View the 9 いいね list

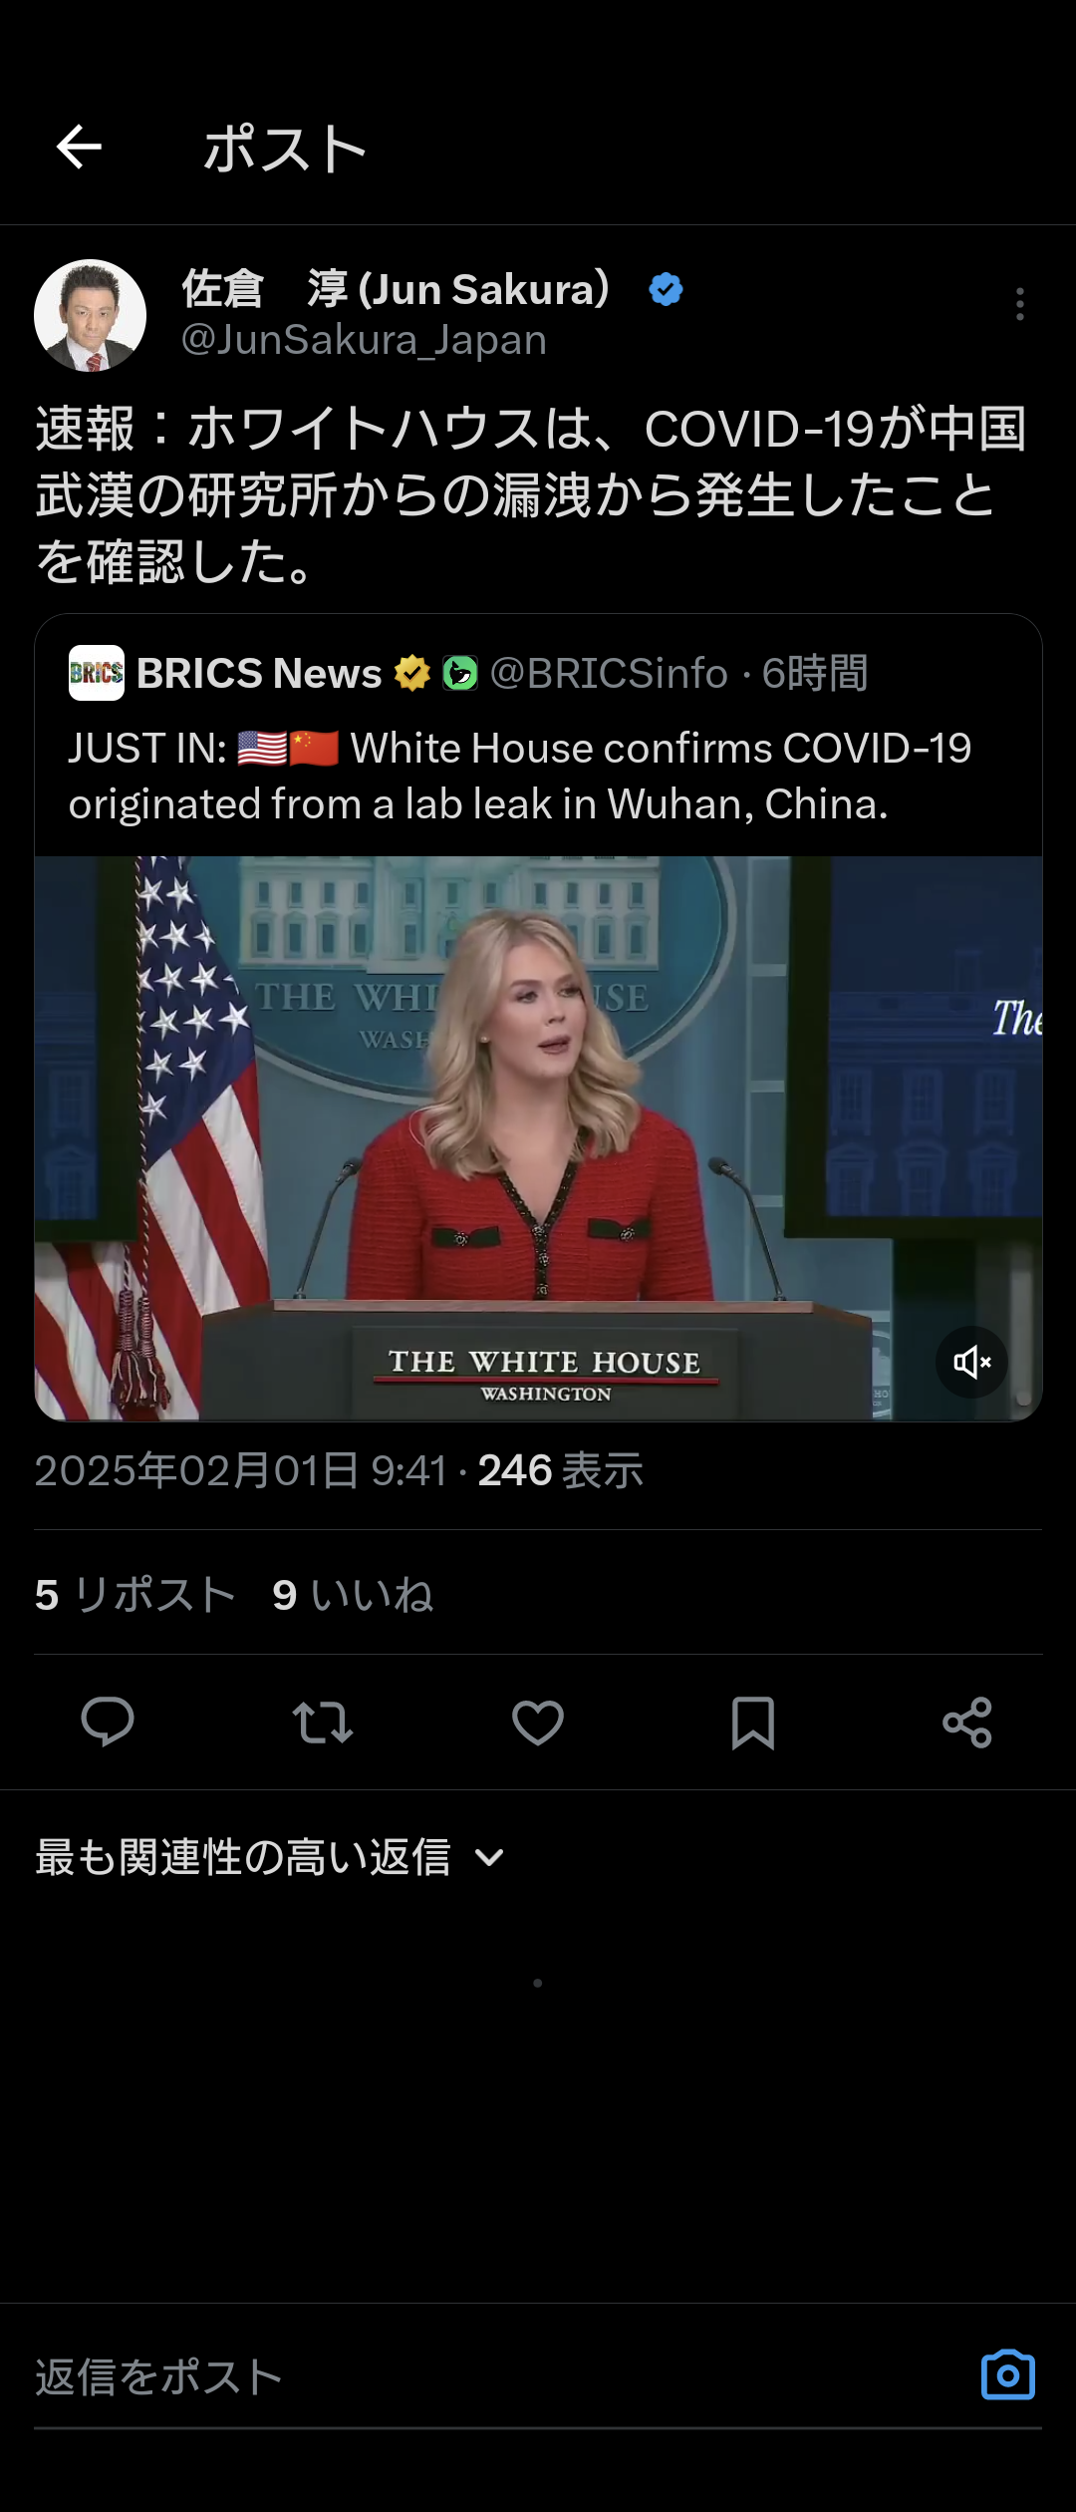[x=353, y=1594]
